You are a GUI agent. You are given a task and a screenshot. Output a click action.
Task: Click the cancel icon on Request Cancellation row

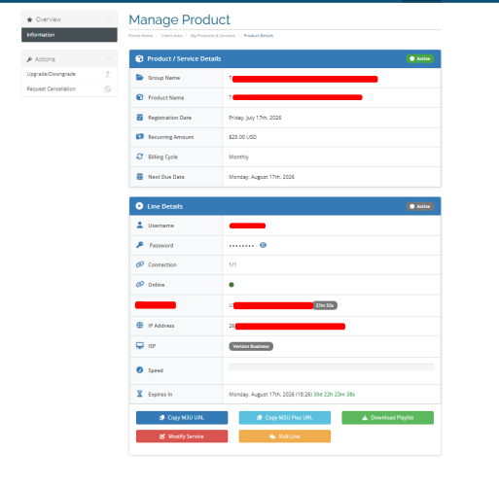point(108,88)
